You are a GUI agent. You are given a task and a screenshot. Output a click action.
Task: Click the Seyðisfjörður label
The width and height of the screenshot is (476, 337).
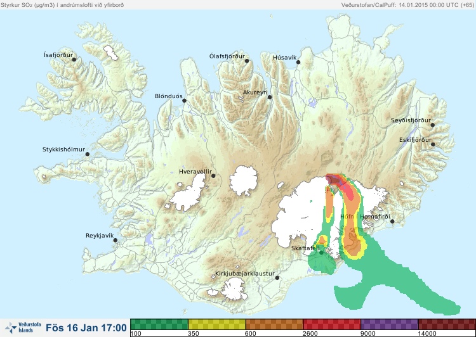click(x=411, y=120)
